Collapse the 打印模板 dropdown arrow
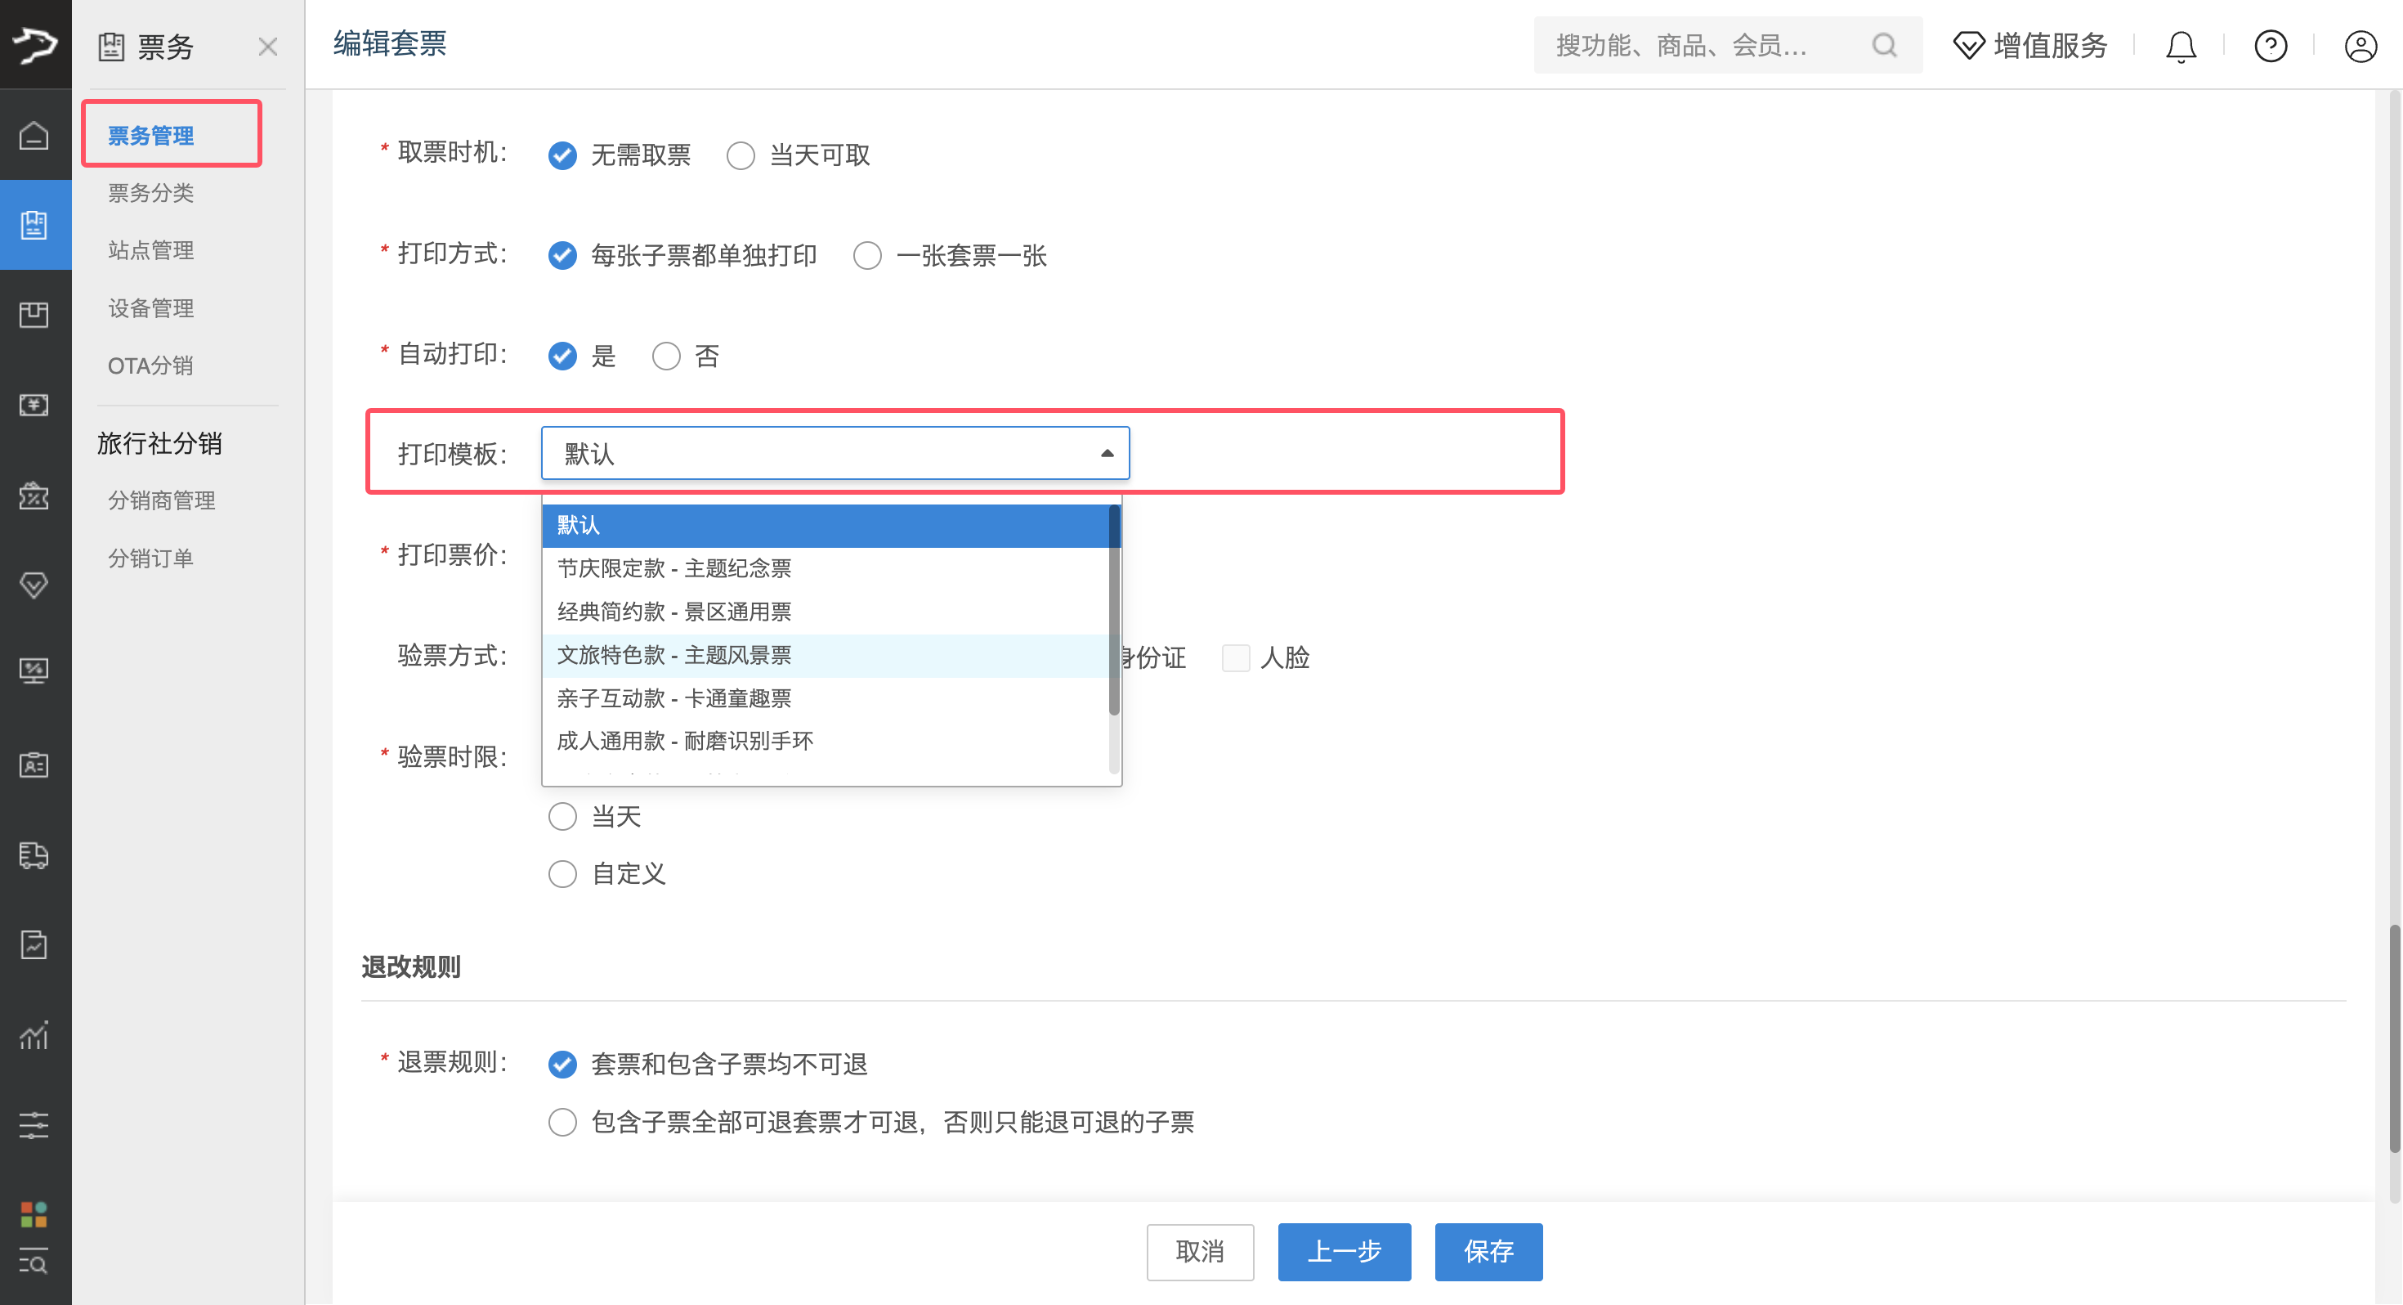Screen dimensions: 2403x1305 [x=1107, y=454]
